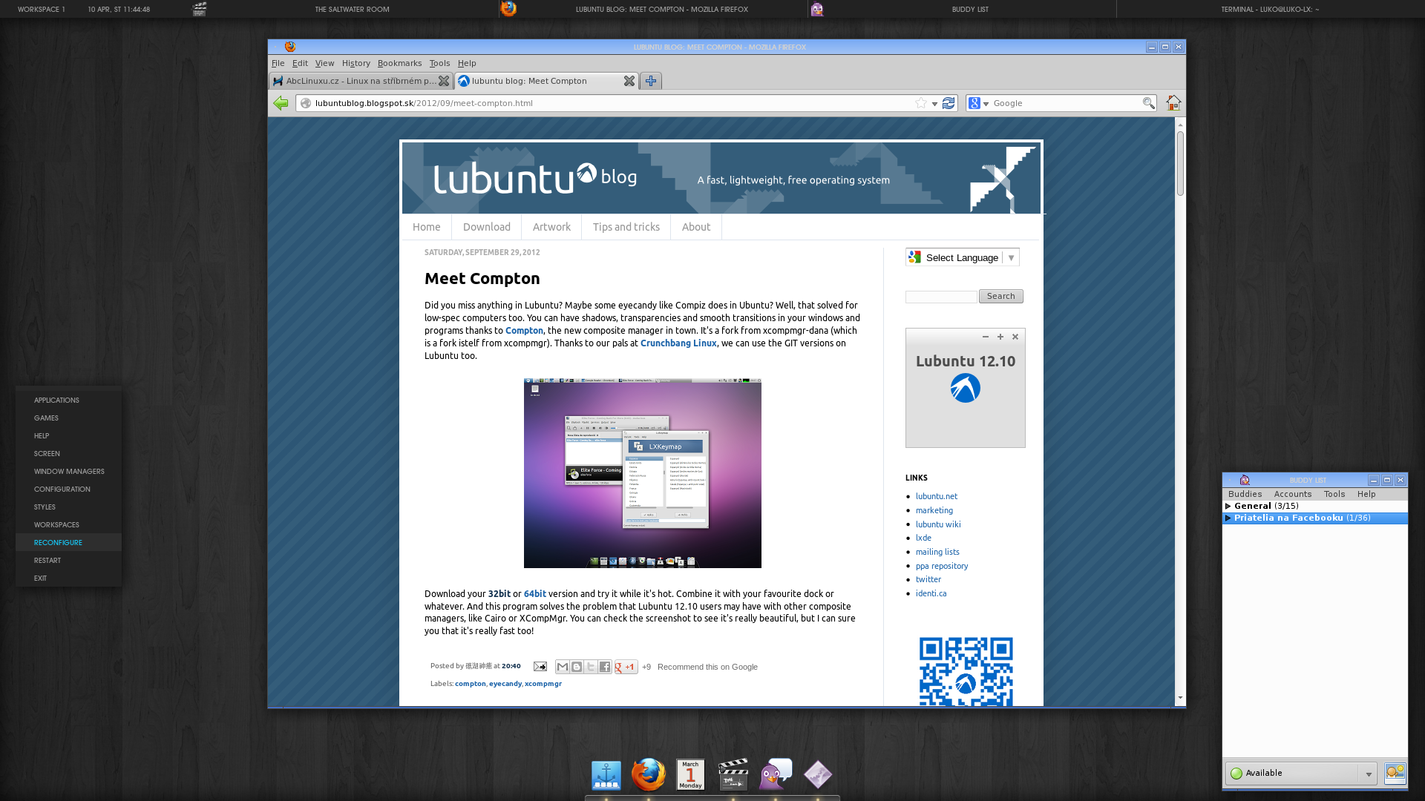
Task: Expand the General buddy group
Action: coord(1228,506)
